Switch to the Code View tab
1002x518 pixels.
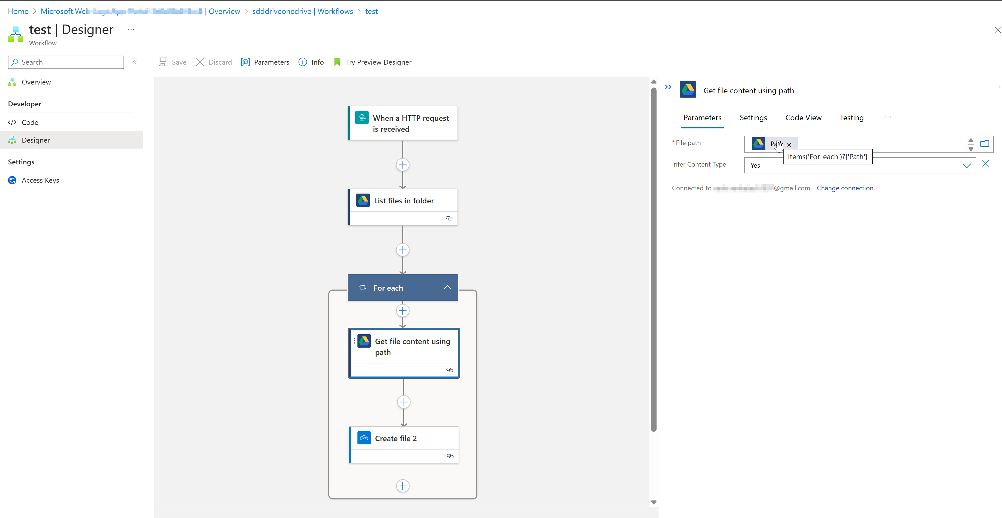point(803,118)
